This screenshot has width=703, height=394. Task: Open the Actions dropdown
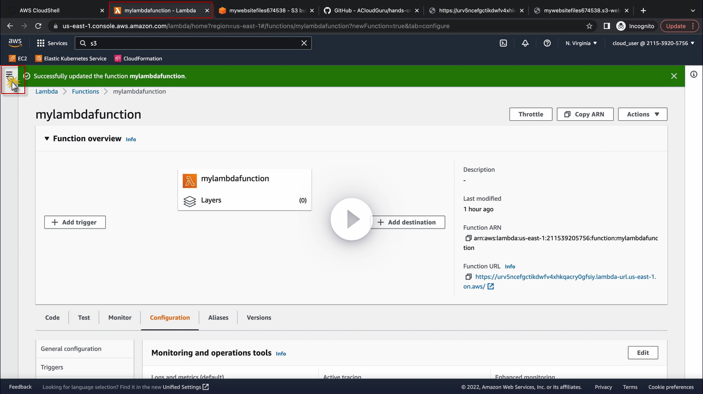click(642, 114)
